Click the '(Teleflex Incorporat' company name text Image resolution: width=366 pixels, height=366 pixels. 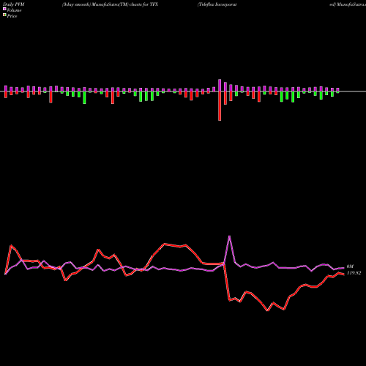(x=217, y=4)
